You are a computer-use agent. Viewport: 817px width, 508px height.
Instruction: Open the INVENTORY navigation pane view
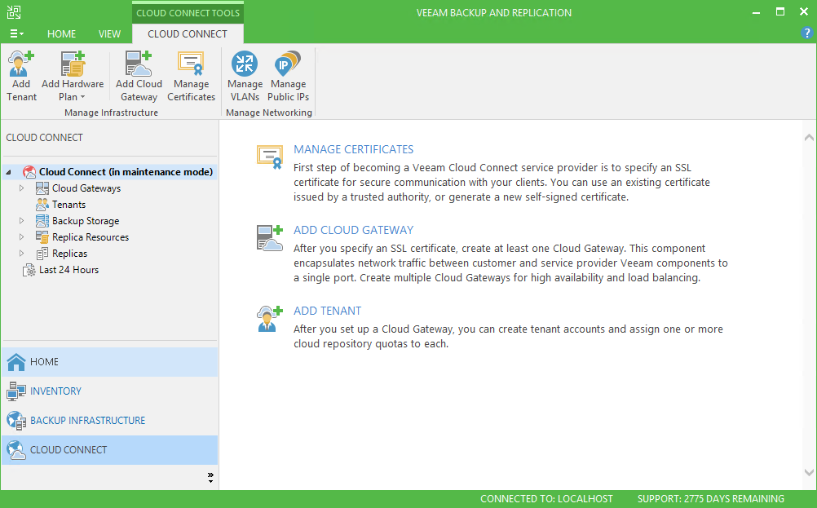(x=109, y=391)
